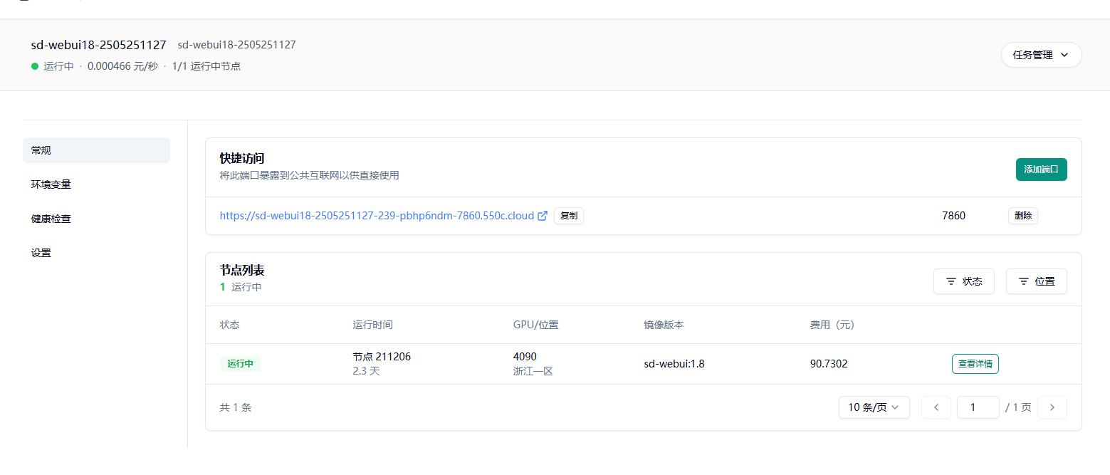Image resolution: width=1110 pixels, height=475 pixels.
Task: Open the external link icon beside the URL
Action: click(x=543, y=216)
